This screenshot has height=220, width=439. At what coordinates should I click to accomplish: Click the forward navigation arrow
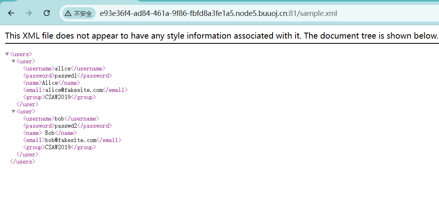(x=29, y=13)
